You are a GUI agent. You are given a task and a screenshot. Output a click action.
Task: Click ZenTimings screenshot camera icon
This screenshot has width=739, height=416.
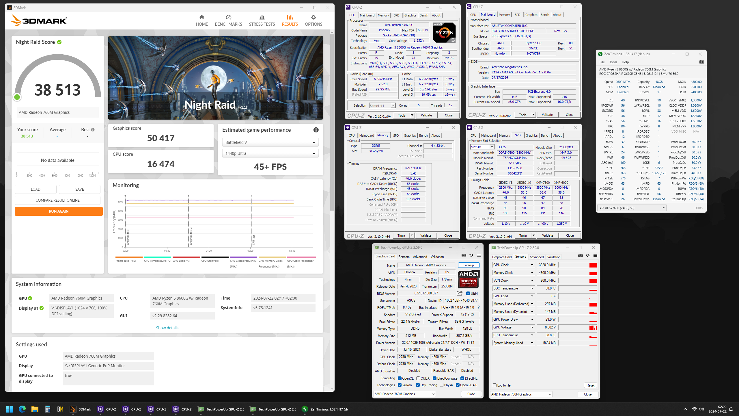(x=702, y=62)
